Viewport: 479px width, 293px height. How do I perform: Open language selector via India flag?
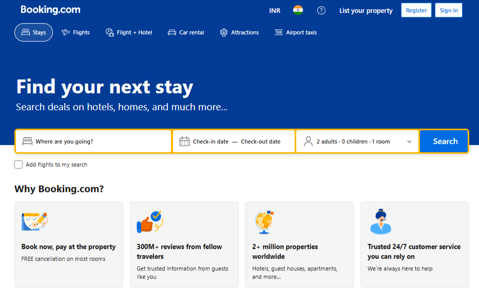(298, 10)
